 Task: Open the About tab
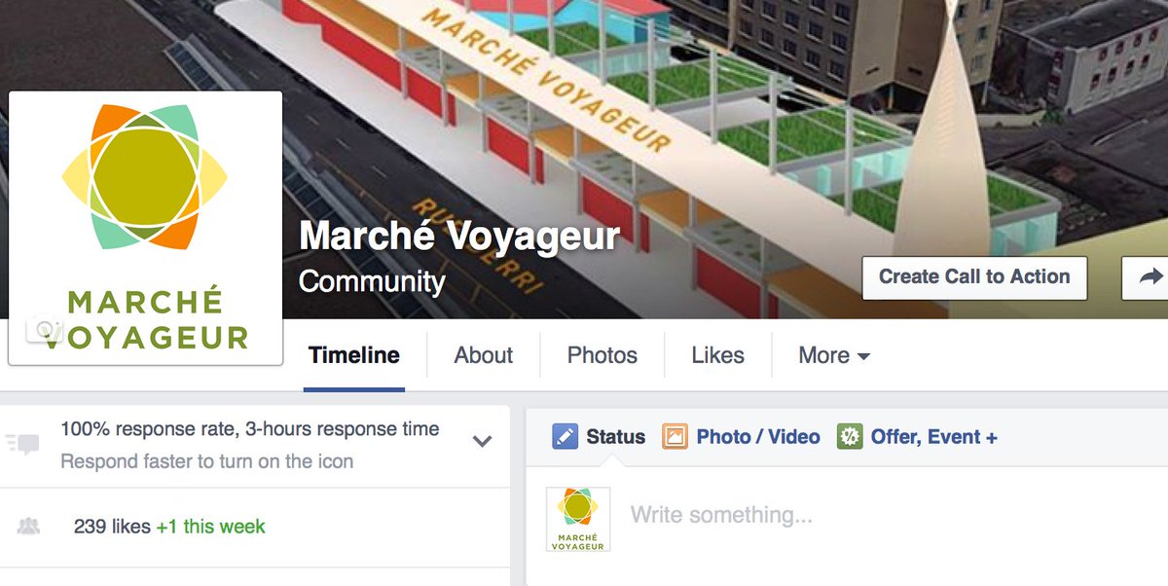pos(484,355)
